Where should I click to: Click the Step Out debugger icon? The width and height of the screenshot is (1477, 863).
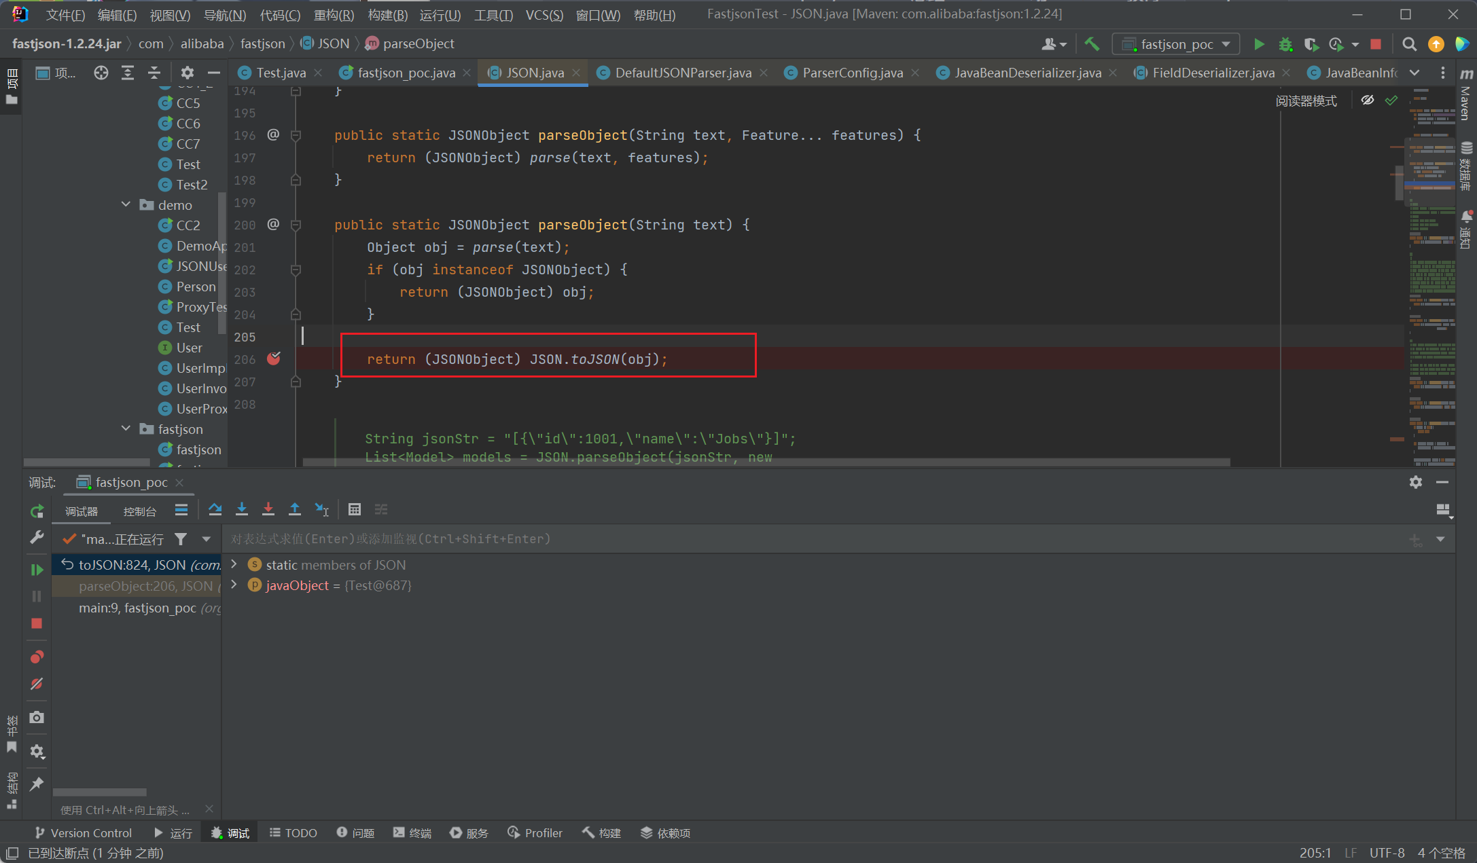(x=295, y=509)
